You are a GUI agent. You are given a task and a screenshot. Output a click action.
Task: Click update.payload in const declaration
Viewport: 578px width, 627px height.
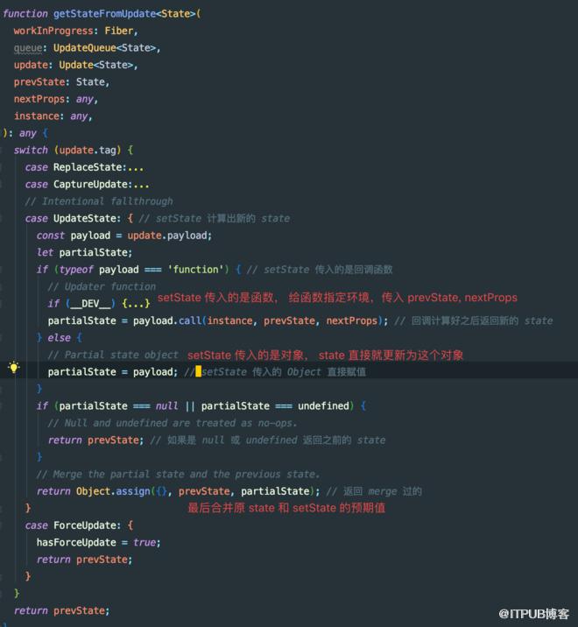pos(167,236)
